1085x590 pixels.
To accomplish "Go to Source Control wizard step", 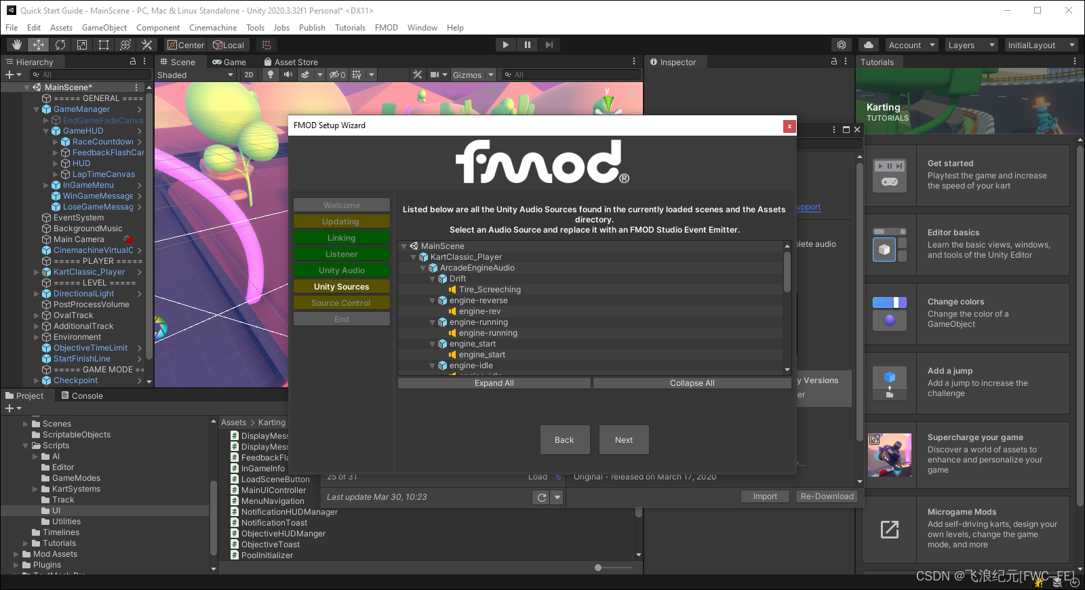I will coord(341,303).
